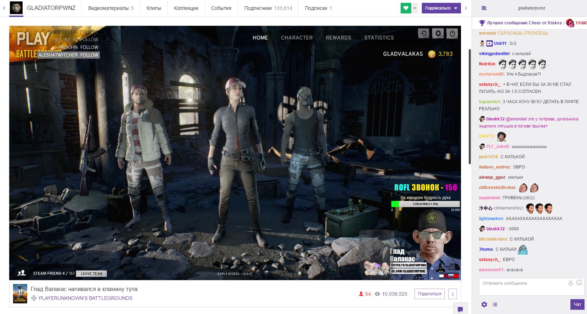Viewport: 587px width, 314px height.
Task: Open the Видеоматериалы tab
Action: click(110, 8)
